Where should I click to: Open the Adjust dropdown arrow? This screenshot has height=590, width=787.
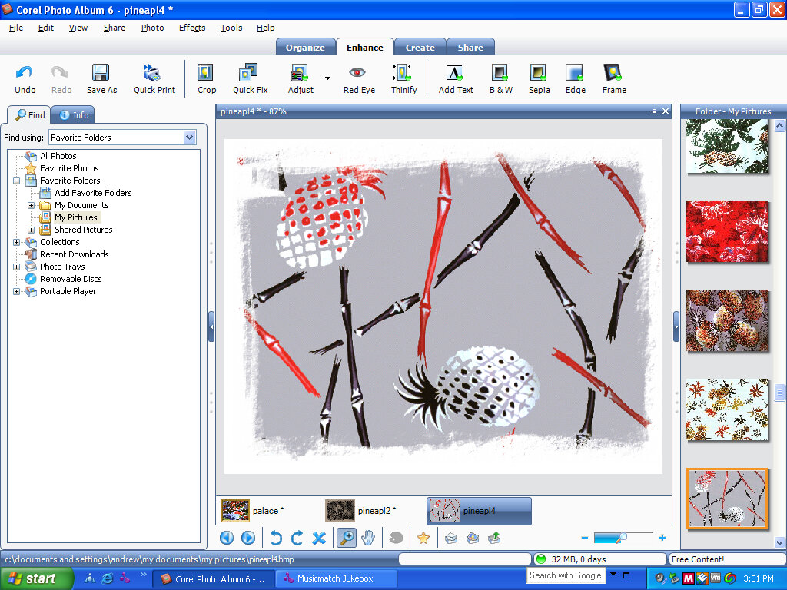click(327, 78)
